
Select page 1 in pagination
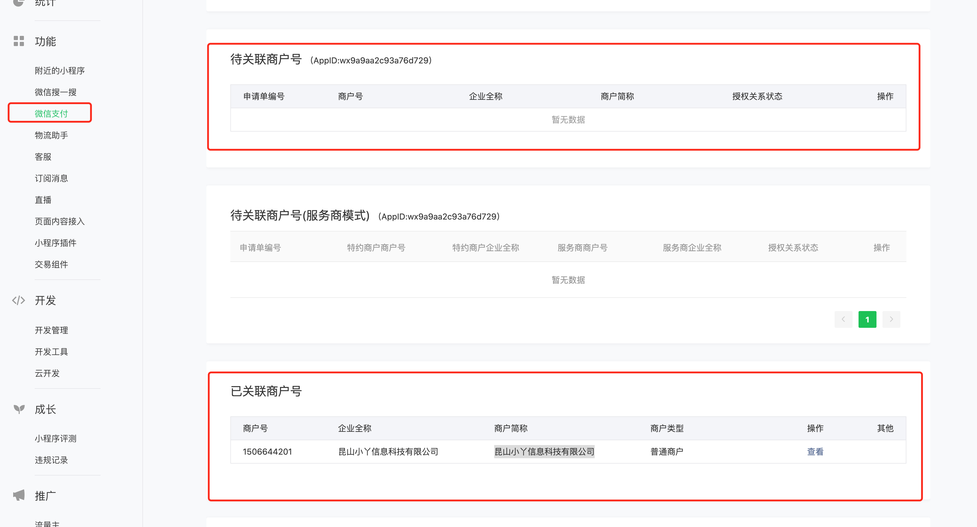click(867, 319)
